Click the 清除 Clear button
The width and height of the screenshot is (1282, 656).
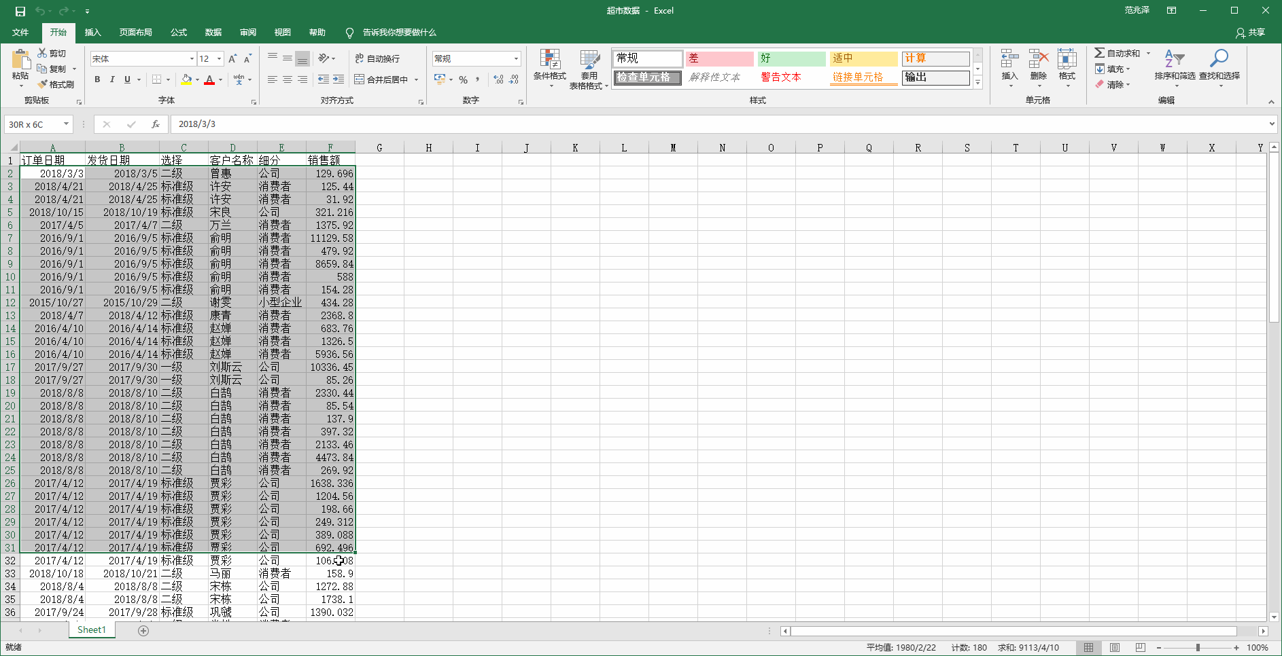pos(1113,84)
